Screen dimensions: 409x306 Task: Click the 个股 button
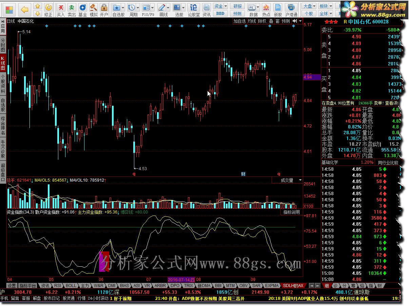click(309, 14)
